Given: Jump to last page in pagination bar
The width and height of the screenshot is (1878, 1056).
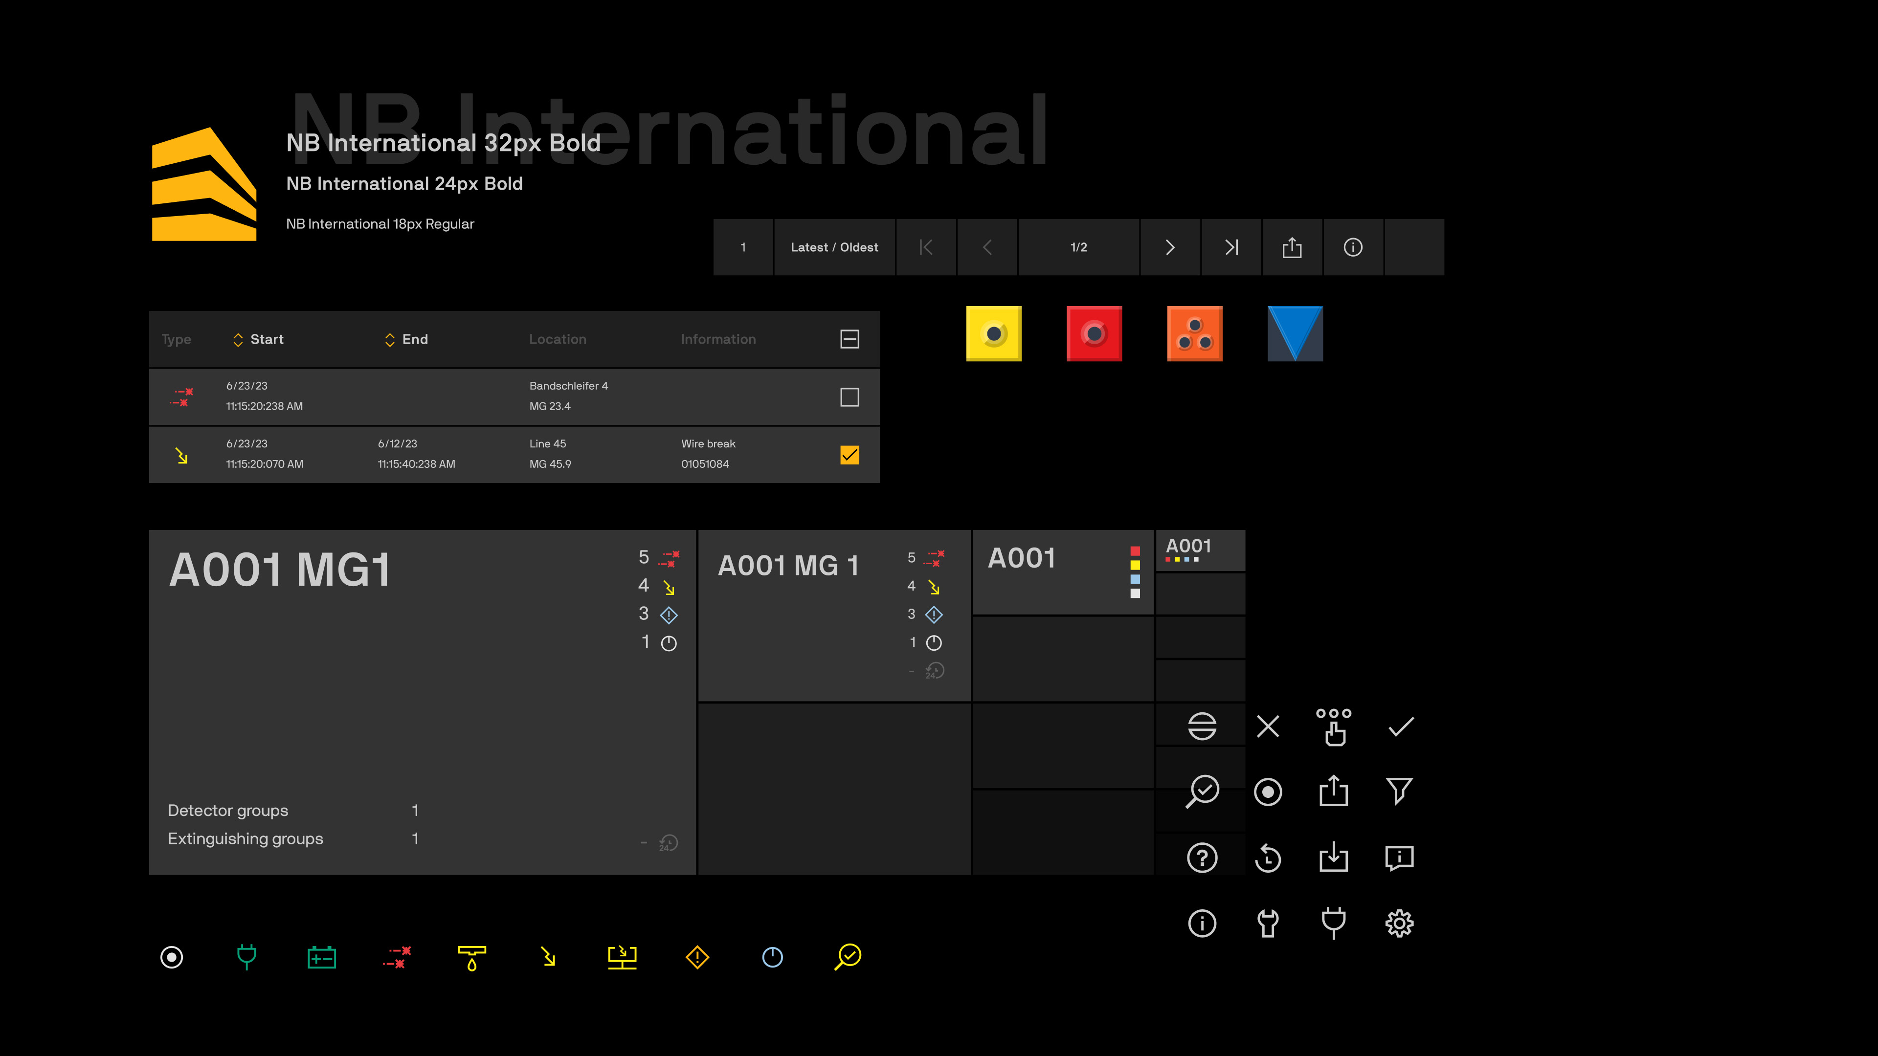Looking at the screenshot, I should pyautogui.click(x=1231, y=247).
